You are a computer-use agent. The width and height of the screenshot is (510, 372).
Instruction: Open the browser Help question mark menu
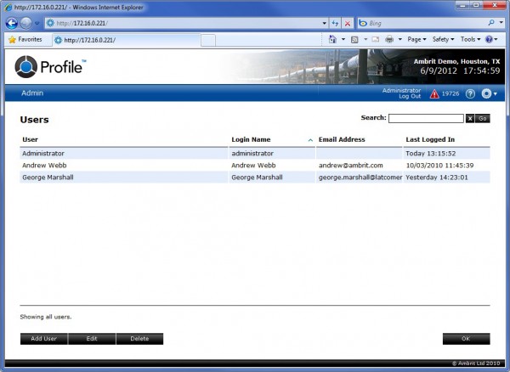[x=491, y=39]
